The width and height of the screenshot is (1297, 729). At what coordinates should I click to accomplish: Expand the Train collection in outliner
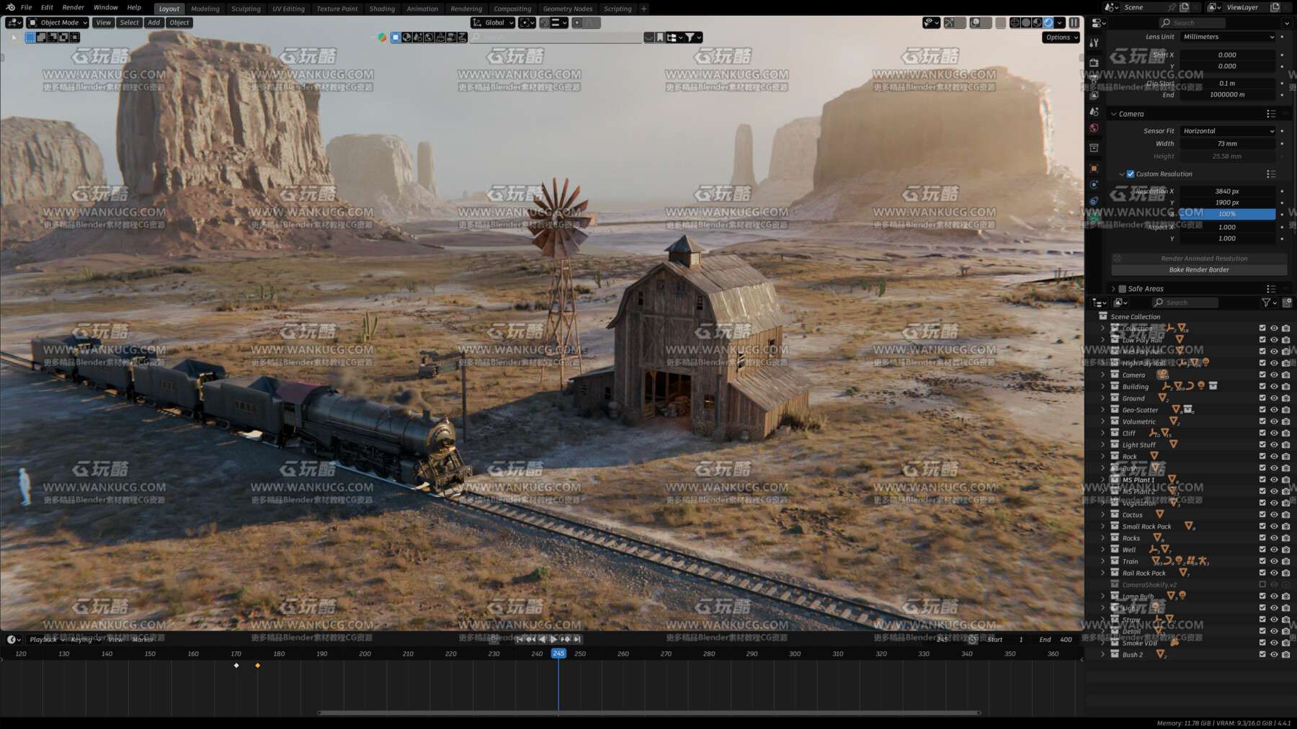point(1102,562)
